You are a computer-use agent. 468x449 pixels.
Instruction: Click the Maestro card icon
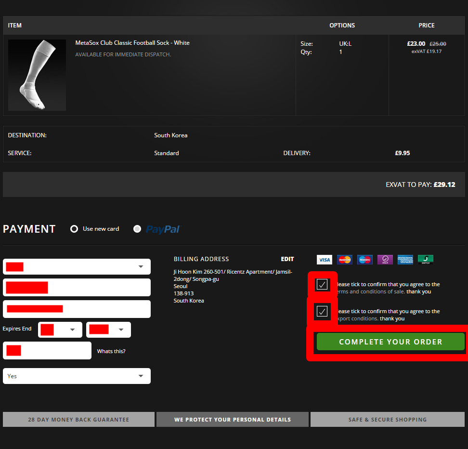(x=365, y=260)
